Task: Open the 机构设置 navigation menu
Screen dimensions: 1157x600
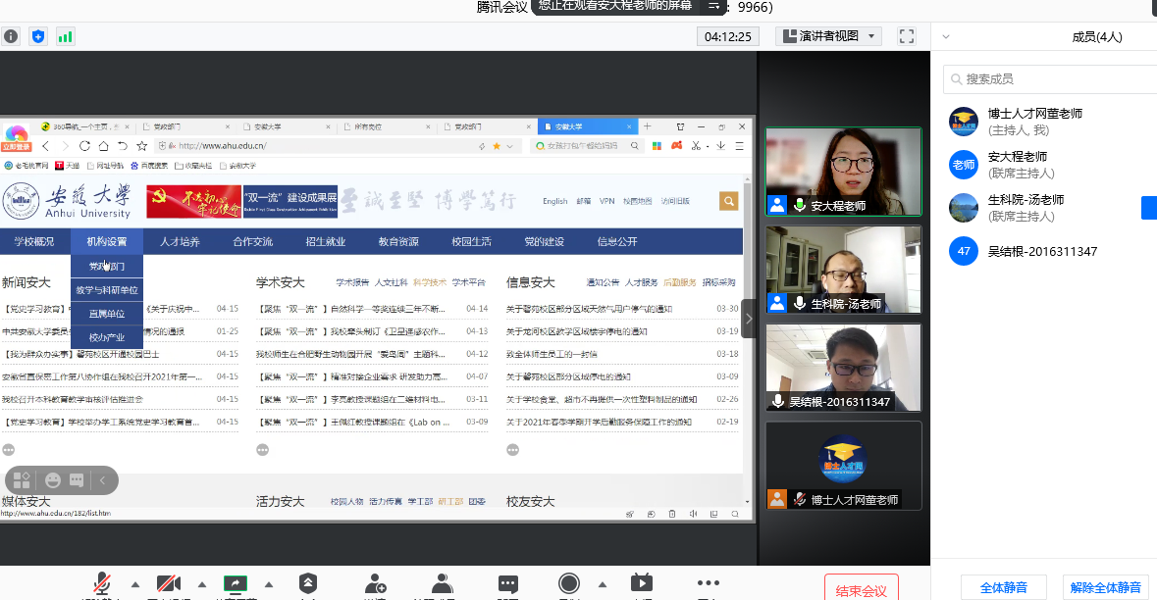Action: tap(107, 242)
